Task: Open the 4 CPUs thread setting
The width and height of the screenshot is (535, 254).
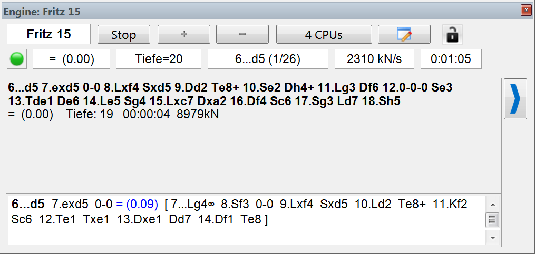Action: [x=324, y=35]
